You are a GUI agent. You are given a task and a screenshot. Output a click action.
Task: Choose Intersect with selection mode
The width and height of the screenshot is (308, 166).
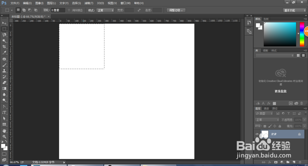coord(36,10)
